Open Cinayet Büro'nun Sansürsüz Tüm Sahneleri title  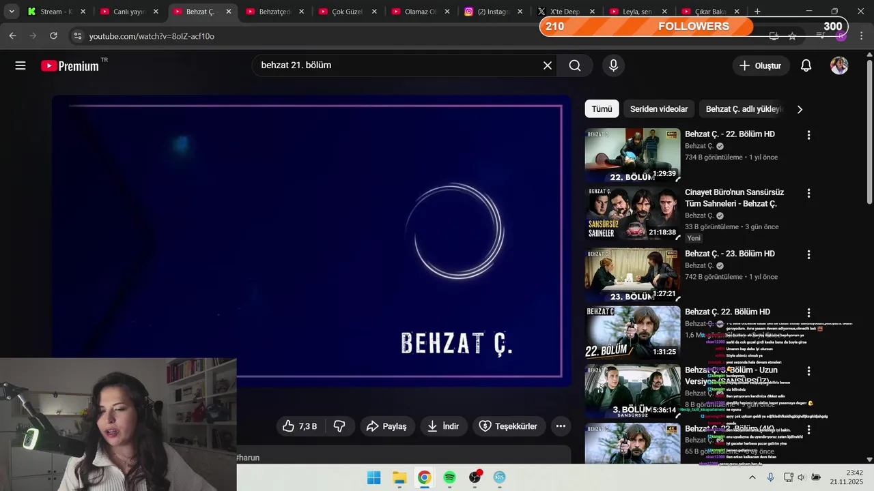tap(734, 198)
